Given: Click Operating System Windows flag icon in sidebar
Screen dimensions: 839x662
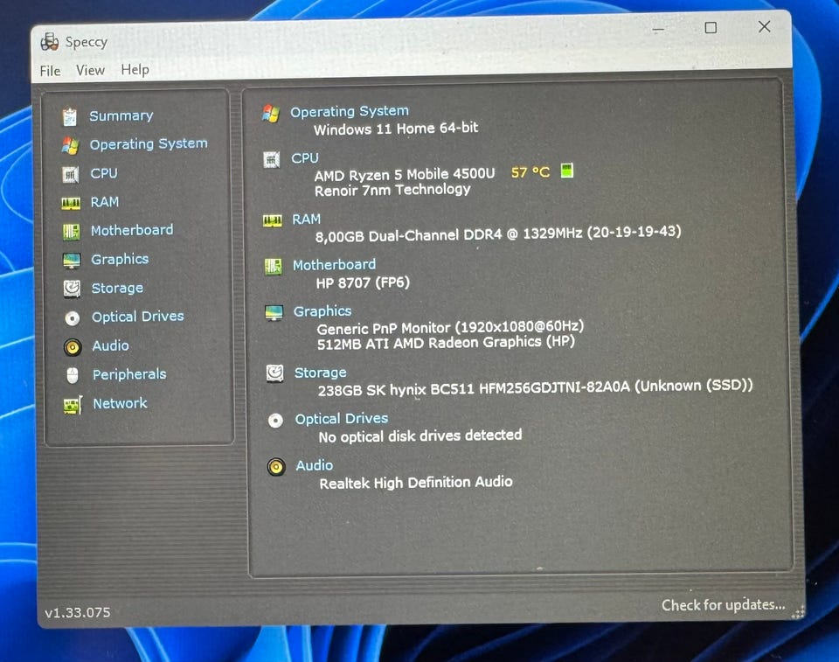Looking at the screenshot, I should (x=70, y=145).
